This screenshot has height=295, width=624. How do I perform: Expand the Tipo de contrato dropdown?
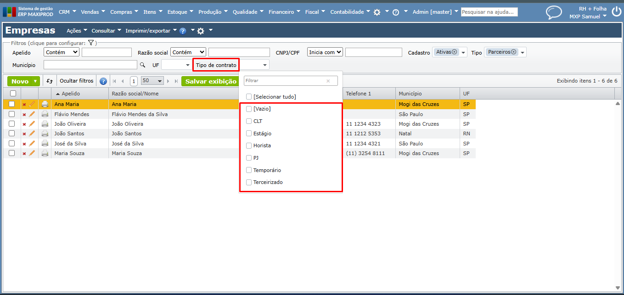coord(264,65)
